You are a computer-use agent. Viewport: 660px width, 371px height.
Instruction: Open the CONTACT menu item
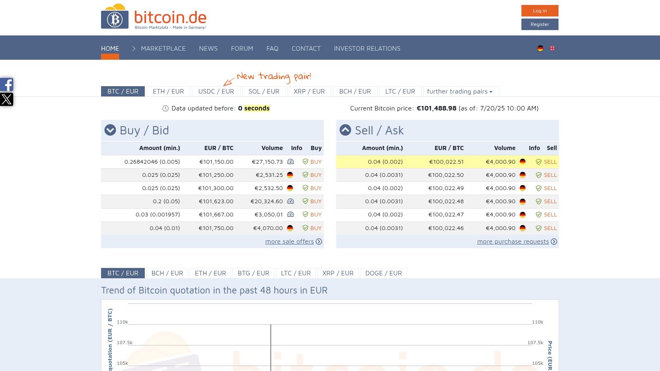pyautogui.click(x=306, y=48)
